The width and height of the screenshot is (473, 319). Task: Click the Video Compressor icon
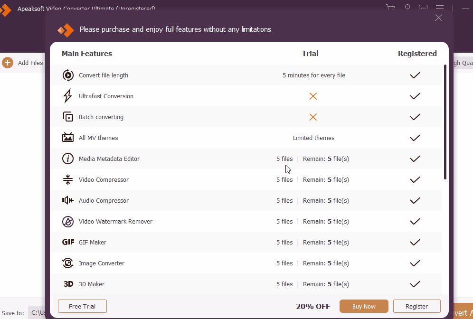(x=68, y=179)
